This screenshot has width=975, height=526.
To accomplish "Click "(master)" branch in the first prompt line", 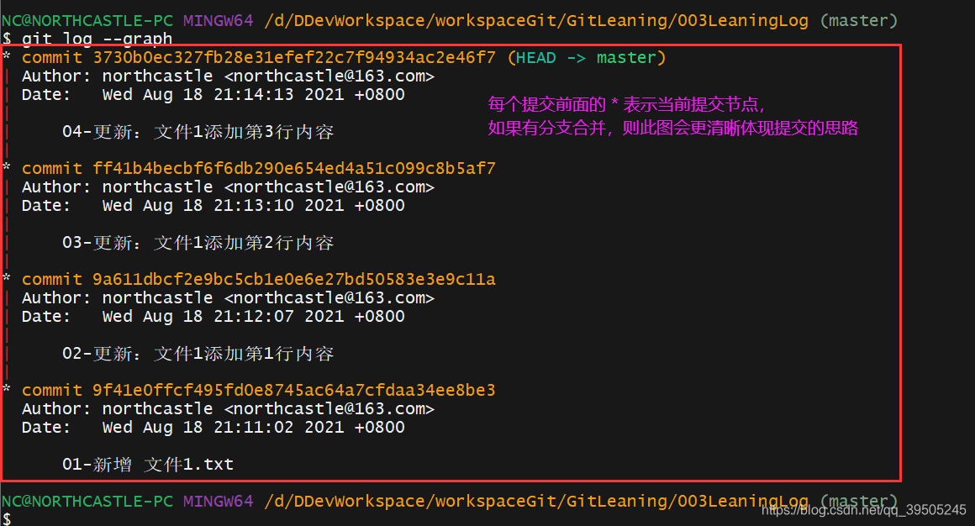I will 859,20.
